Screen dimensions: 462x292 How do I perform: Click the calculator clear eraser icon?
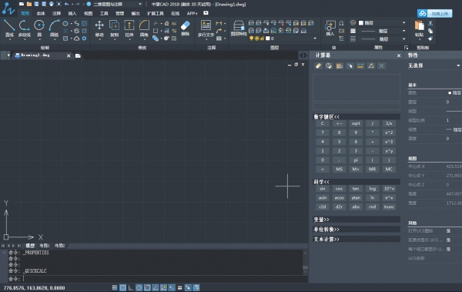[x=318, y=65]
